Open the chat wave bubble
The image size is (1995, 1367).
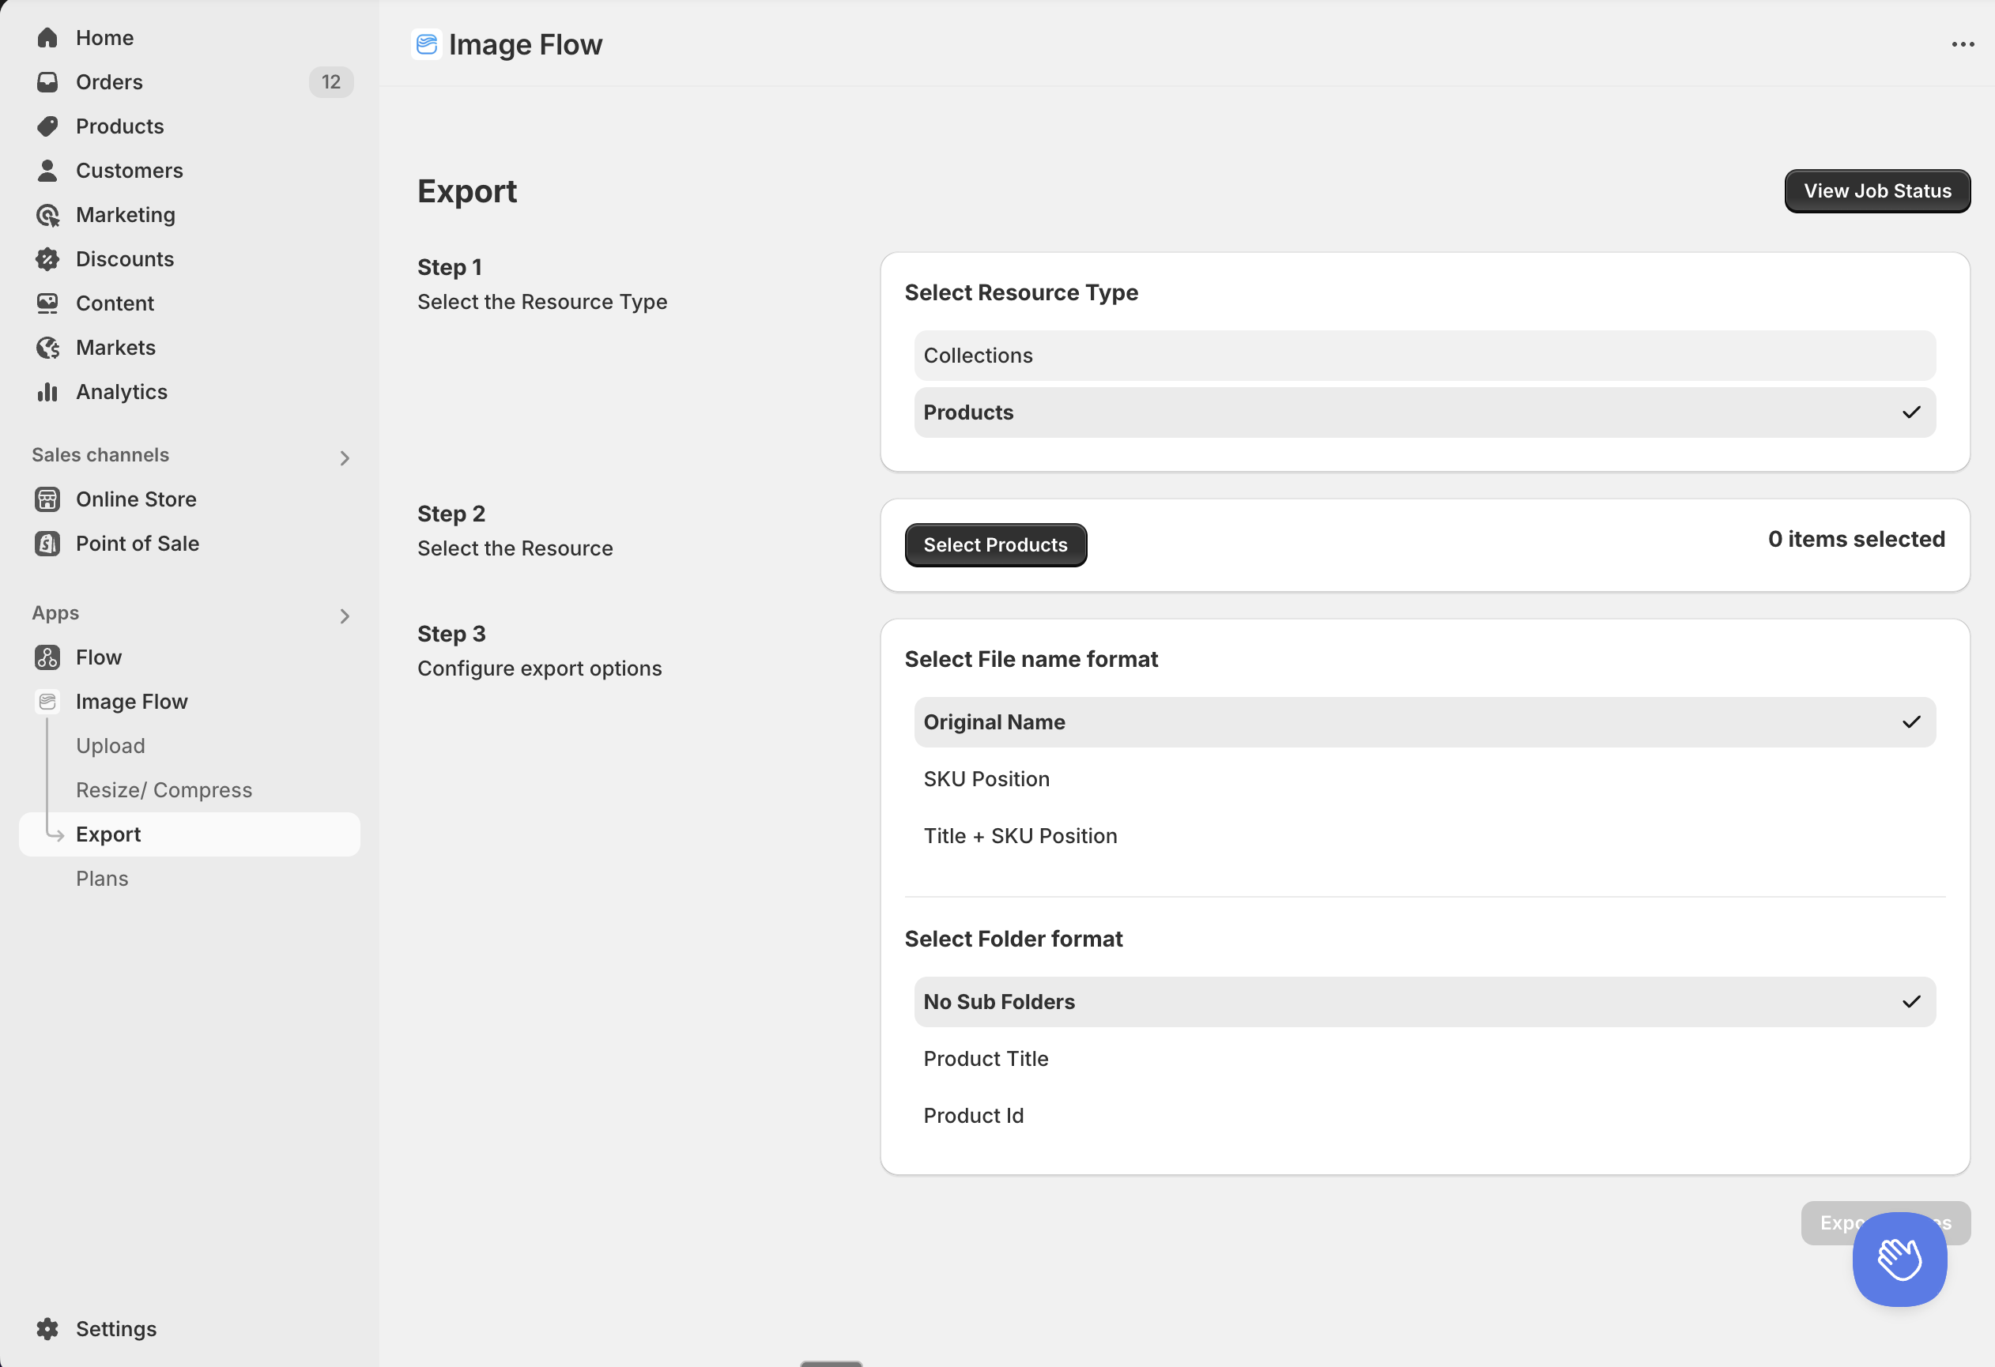[1899, 1259]
